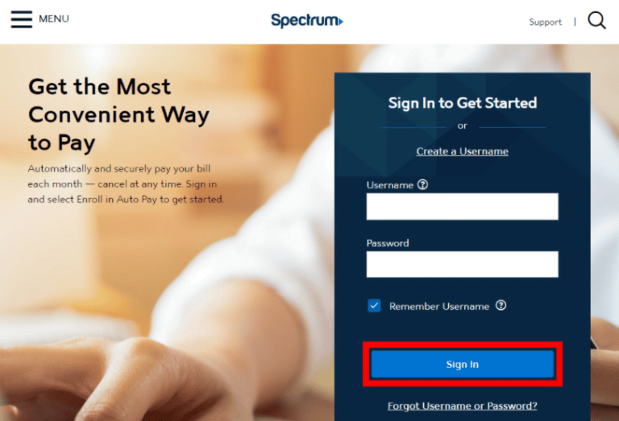
Task: Click the Create a Username link
Action: (x=463, y=151)
